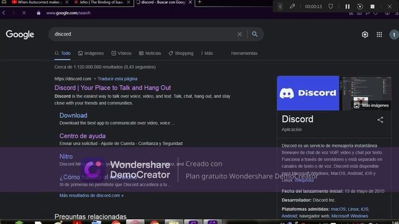399x224 pixels.
Task: Open the Centro de ayuda sitelink
Action: click(x=82, y=136)
